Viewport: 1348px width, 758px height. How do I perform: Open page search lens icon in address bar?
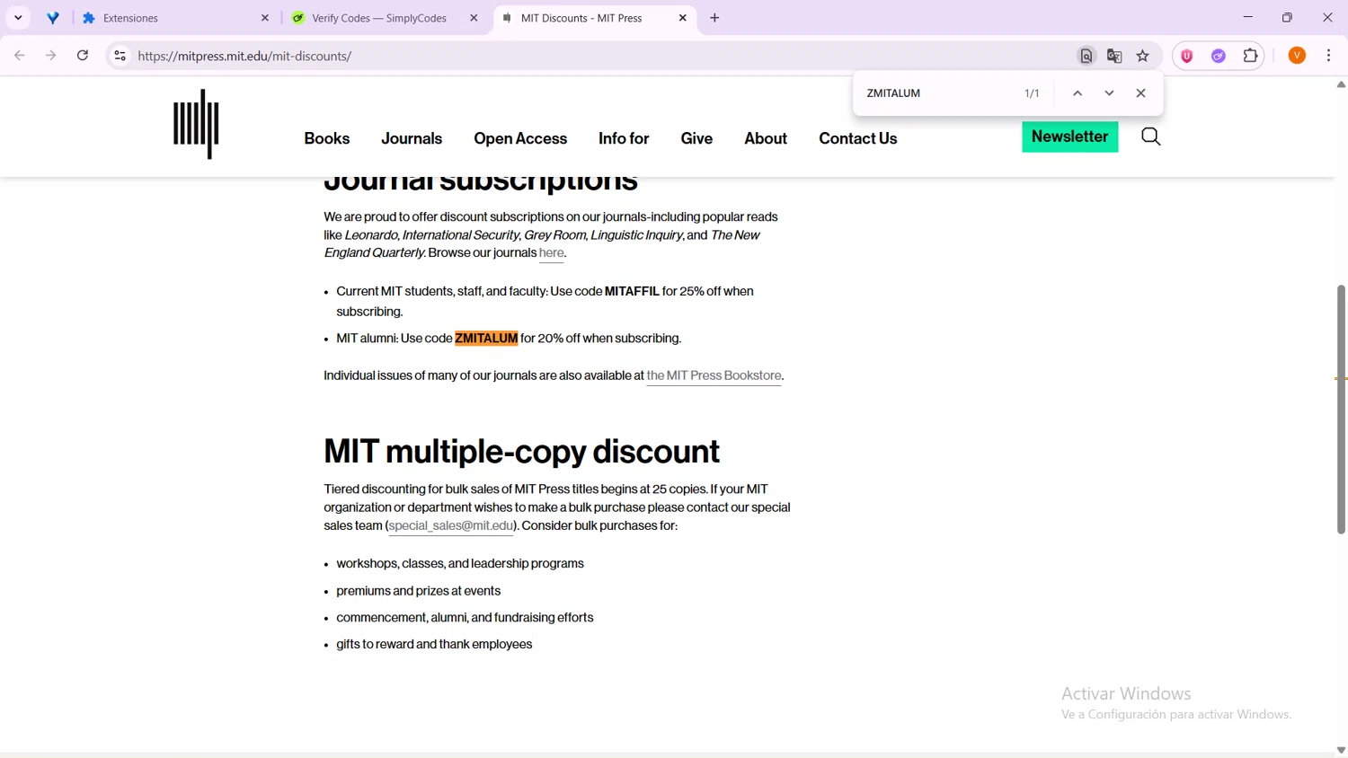[1086, 56]
